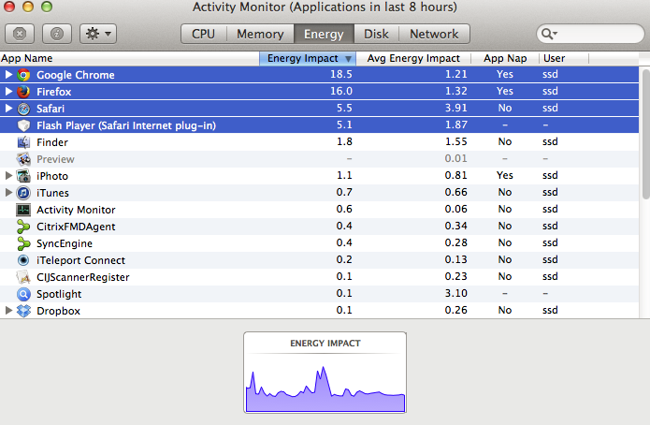
Task: Open the process Inspect info button
Action: [x=57, y=34]
